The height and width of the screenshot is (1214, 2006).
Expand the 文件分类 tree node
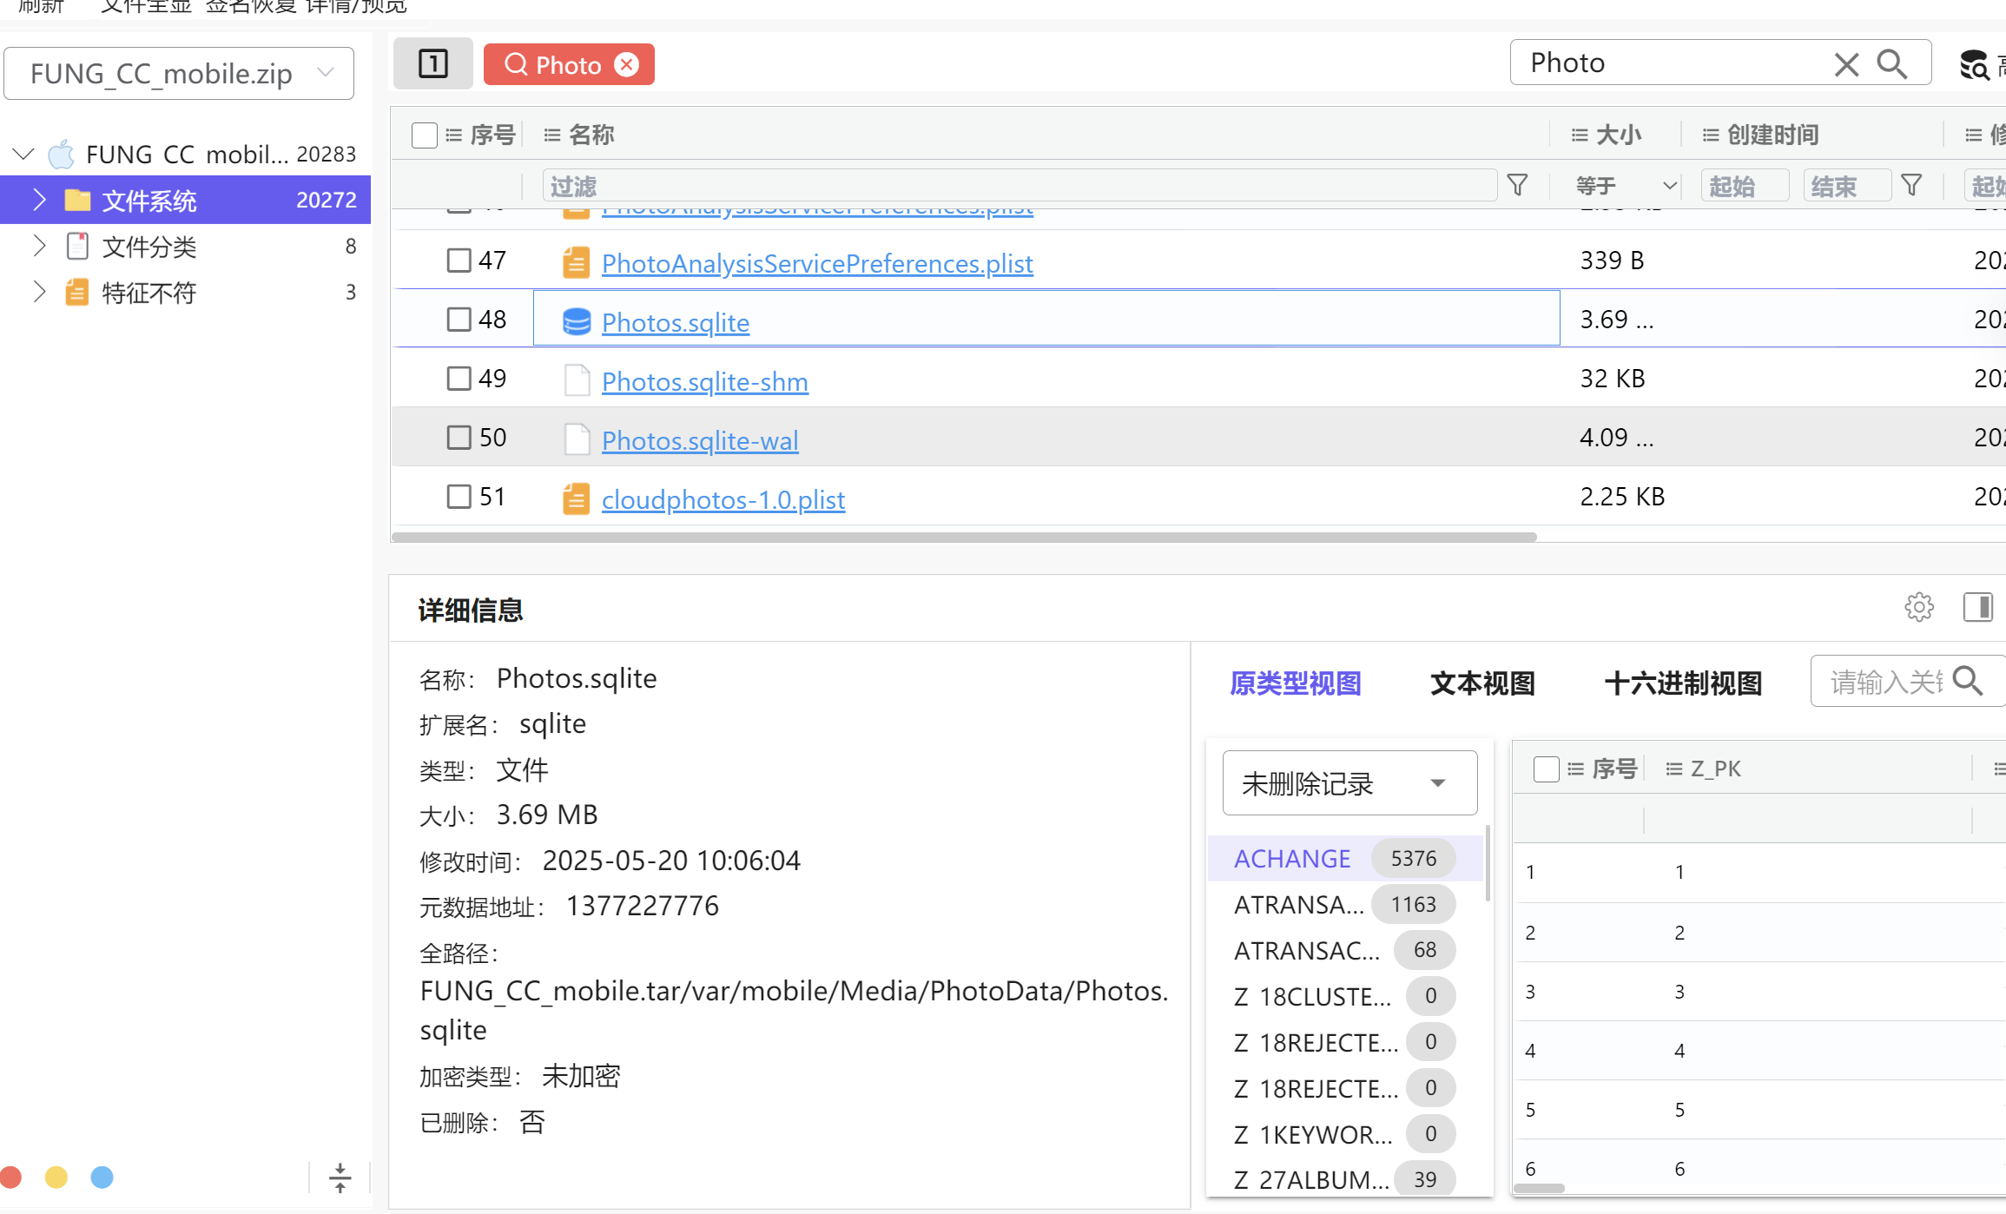[39, 247]
